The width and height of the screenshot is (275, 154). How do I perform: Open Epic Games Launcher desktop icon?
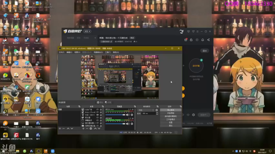38,65
